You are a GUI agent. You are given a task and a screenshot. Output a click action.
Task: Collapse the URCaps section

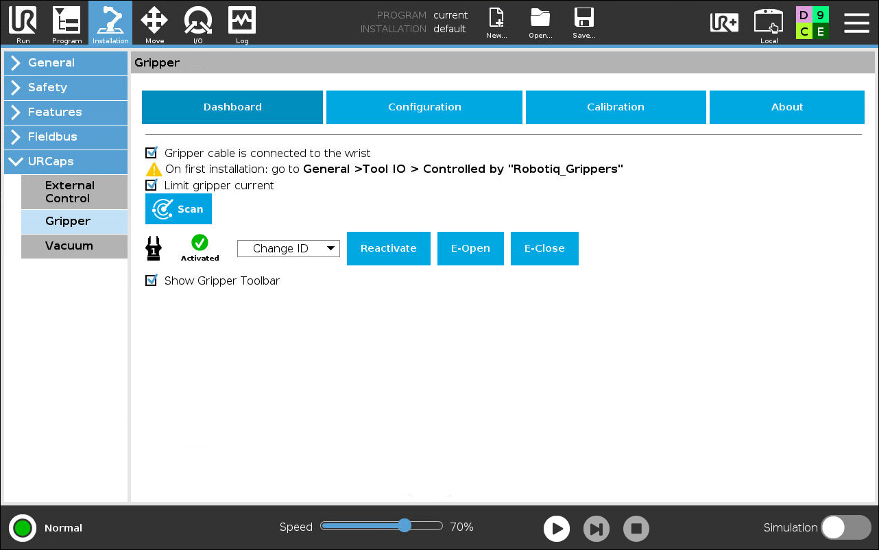[66, 161]
